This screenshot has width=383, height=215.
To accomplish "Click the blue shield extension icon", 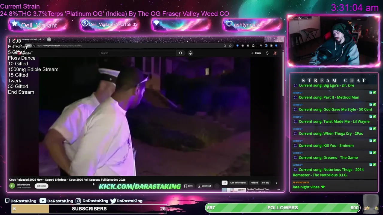I will coord(237,46).
